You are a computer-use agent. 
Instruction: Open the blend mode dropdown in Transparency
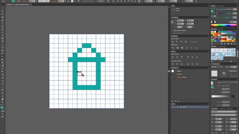coord(217,67)
